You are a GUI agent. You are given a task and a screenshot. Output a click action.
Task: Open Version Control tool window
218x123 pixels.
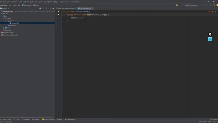tap(6, 119)
